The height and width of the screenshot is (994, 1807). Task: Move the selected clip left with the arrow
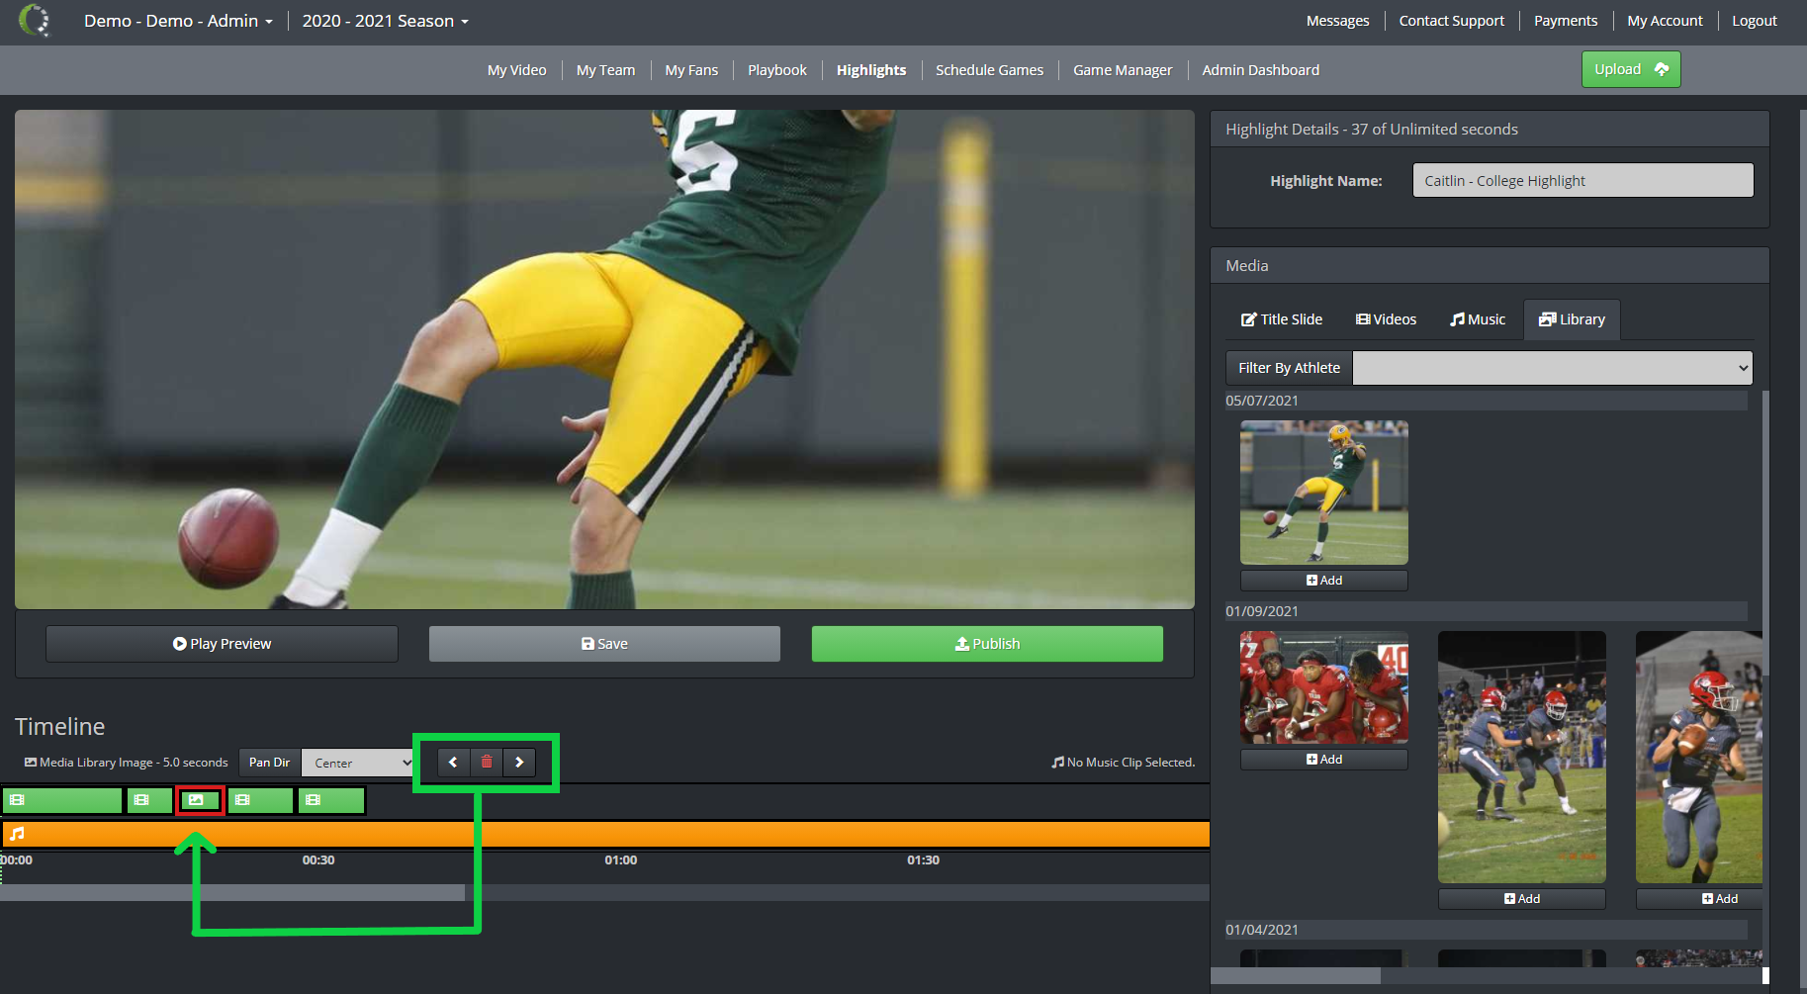453,763
